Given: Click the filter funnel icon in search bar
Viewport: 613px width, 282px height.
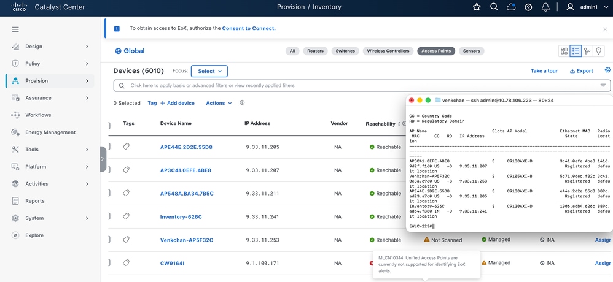Looking at the screenshot, I should coord(603,85).
